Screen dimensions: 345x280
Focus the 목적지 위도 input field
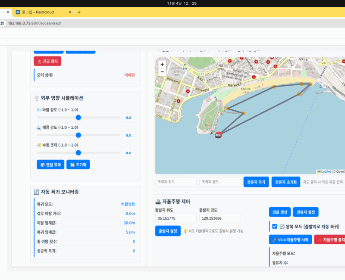point(176,182)
